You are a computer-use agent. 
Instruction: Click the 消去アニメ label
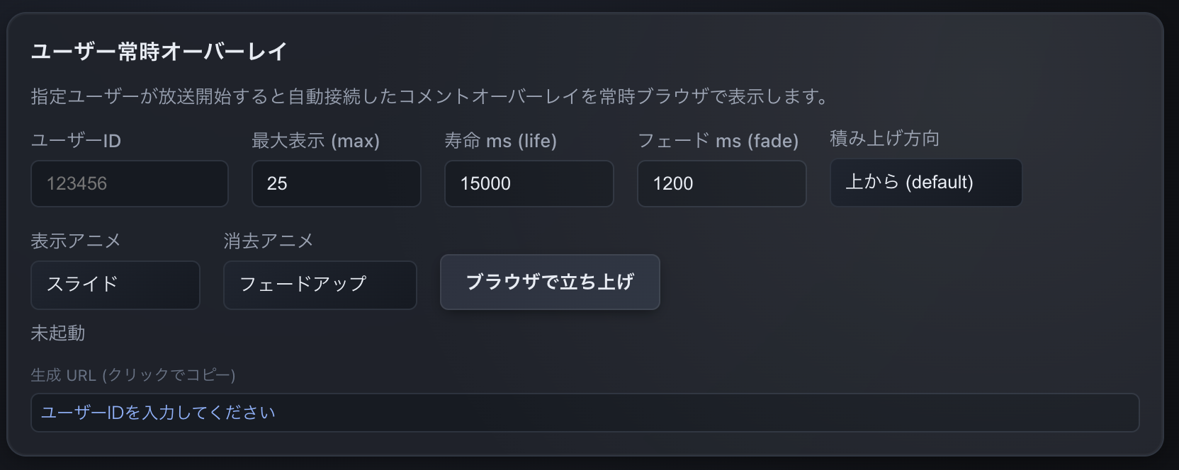point(269,241)
